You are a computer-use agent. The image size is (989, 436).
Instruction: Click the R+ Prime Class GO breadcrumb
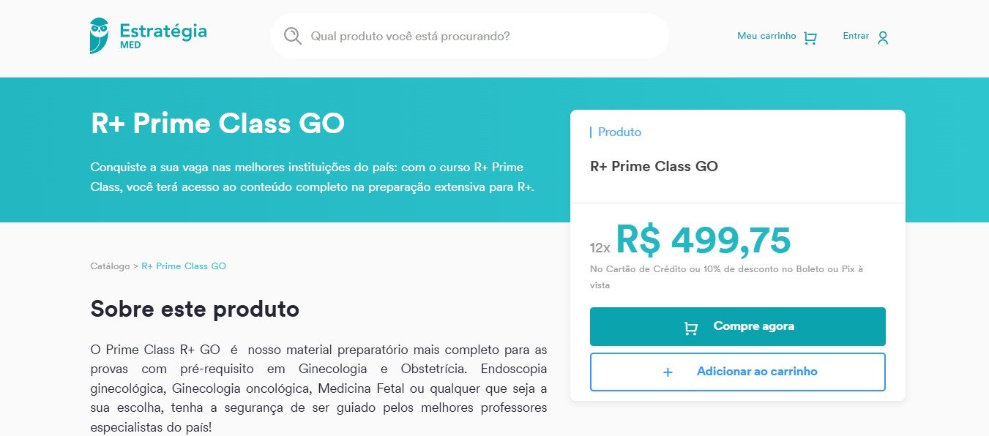[184, 266]
